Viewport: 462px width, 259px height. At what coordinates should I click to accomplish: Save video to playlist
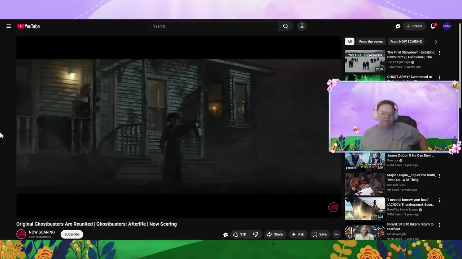coord(319,234)
